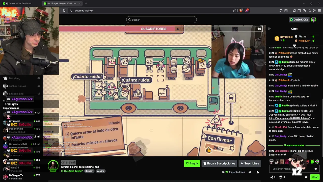Screen dimensions: 323x182
Task: Open sachauzumaki followed channel
Action: coord(21,86)
